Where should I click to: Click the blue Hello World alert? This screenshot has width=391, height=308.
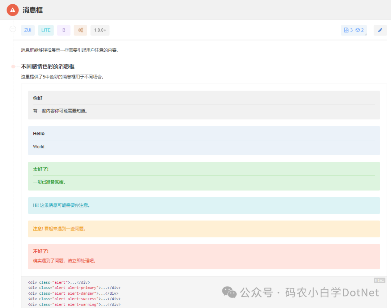pos(204,140)
